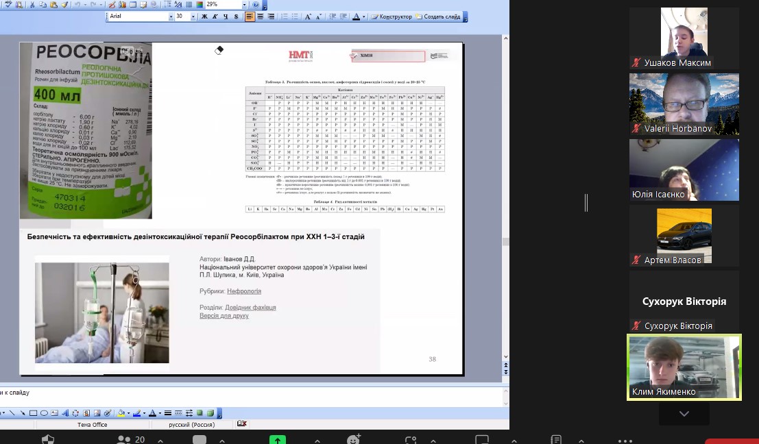
Task: Select the Rectangle shape tool
Action: click(34, 413)
